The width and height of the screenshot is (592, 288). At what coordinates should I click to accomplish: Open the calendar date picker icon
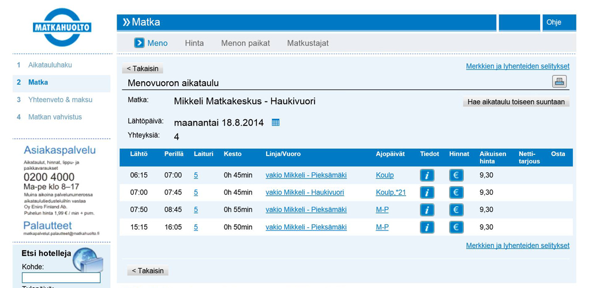pos(276,123)
